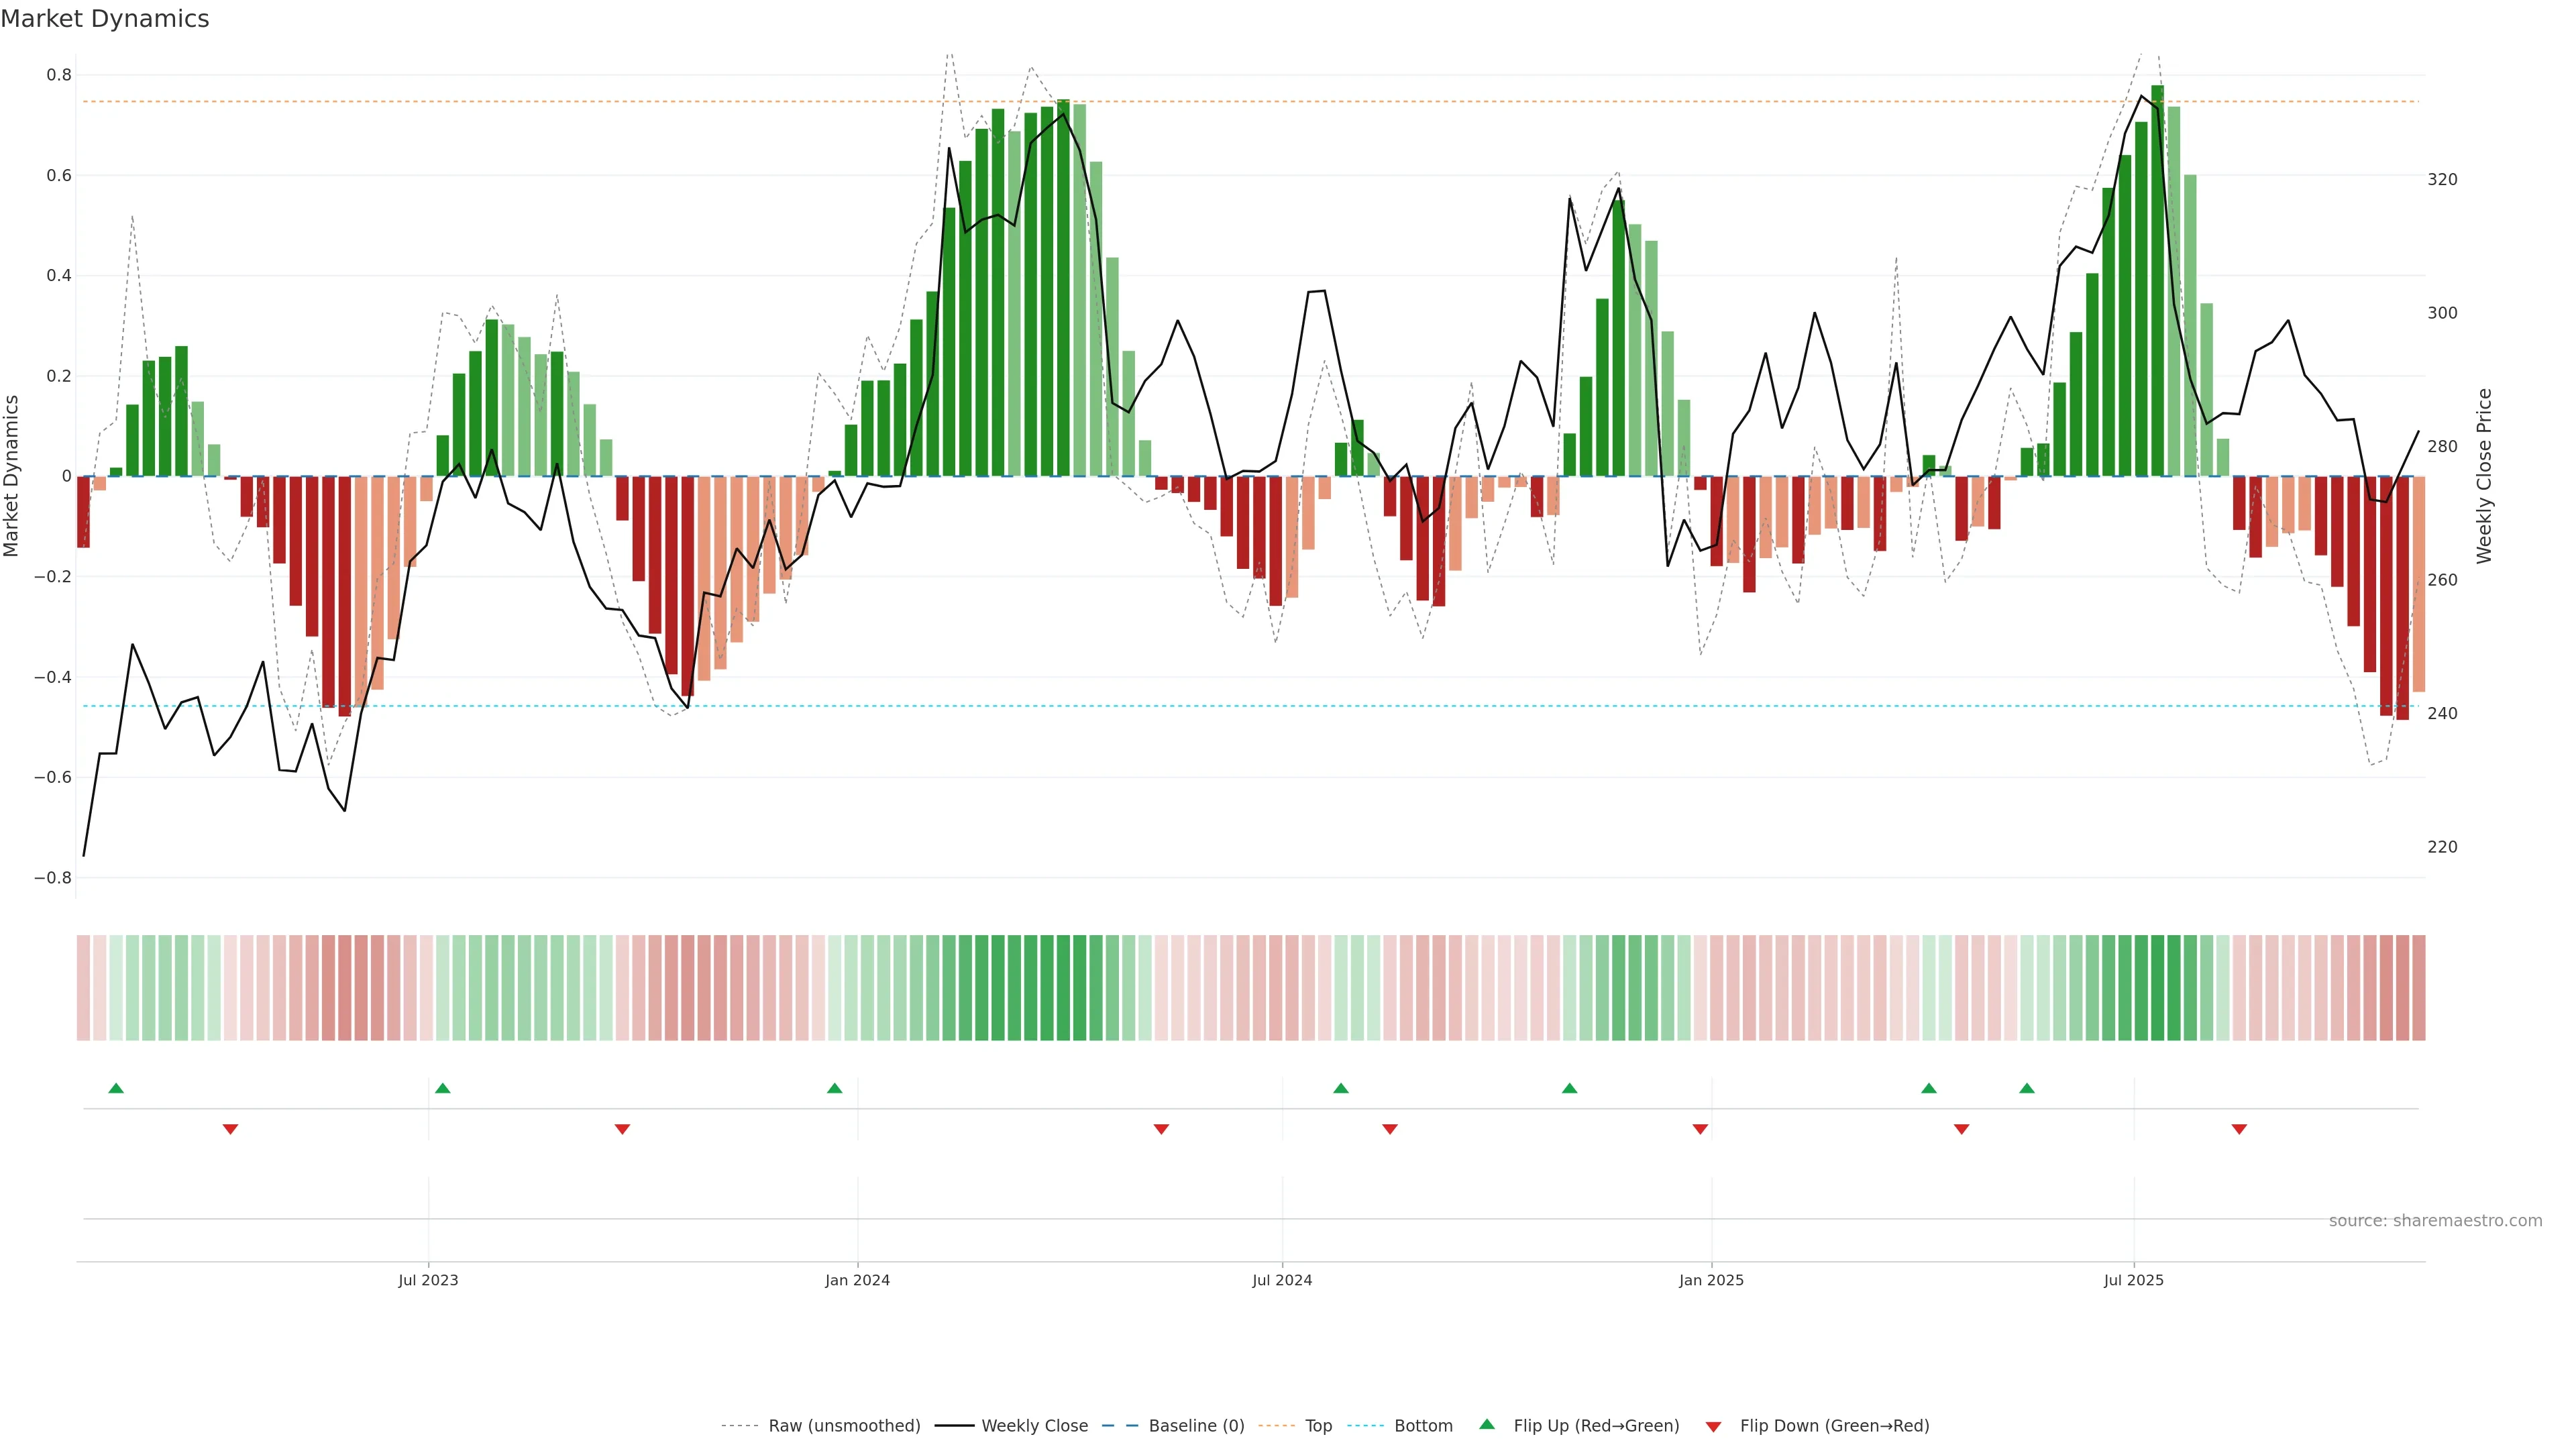Click the flip-up triangle just before Jan 2024

click(835, 1088)
